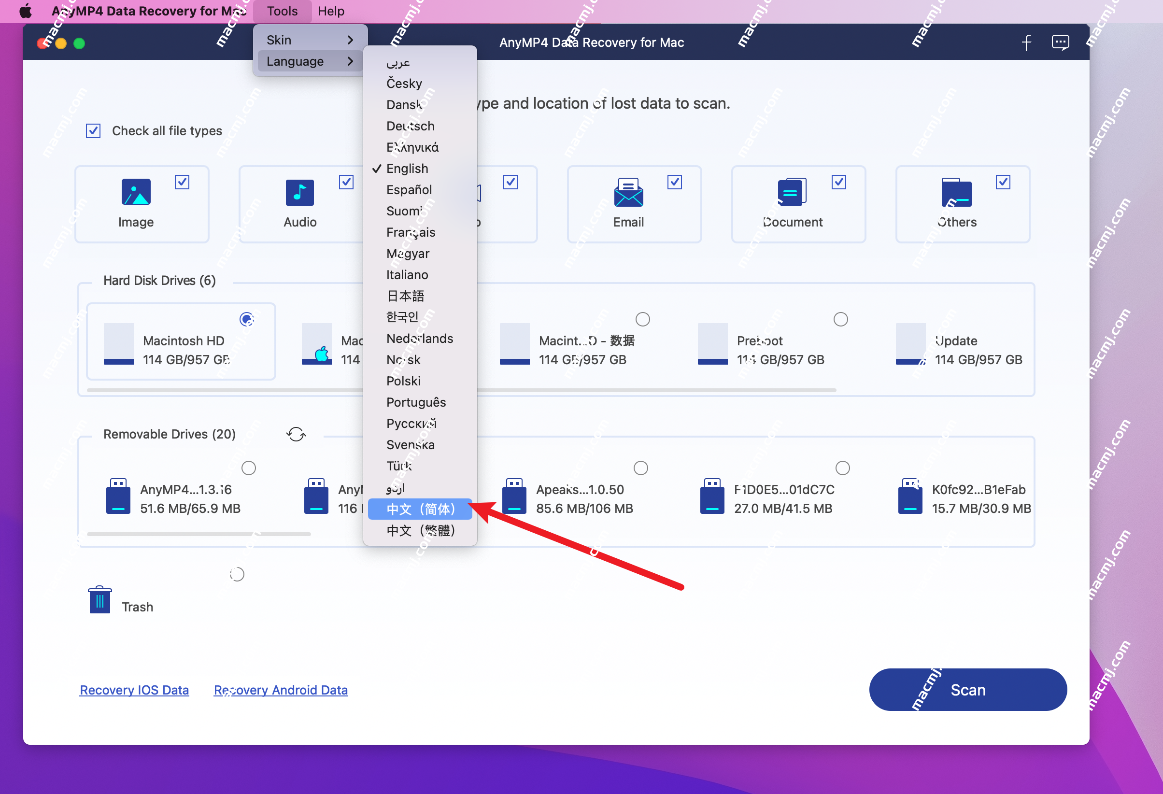Uncheck the Image file type checkbox
1163x794 pixels.
(182, 182)
